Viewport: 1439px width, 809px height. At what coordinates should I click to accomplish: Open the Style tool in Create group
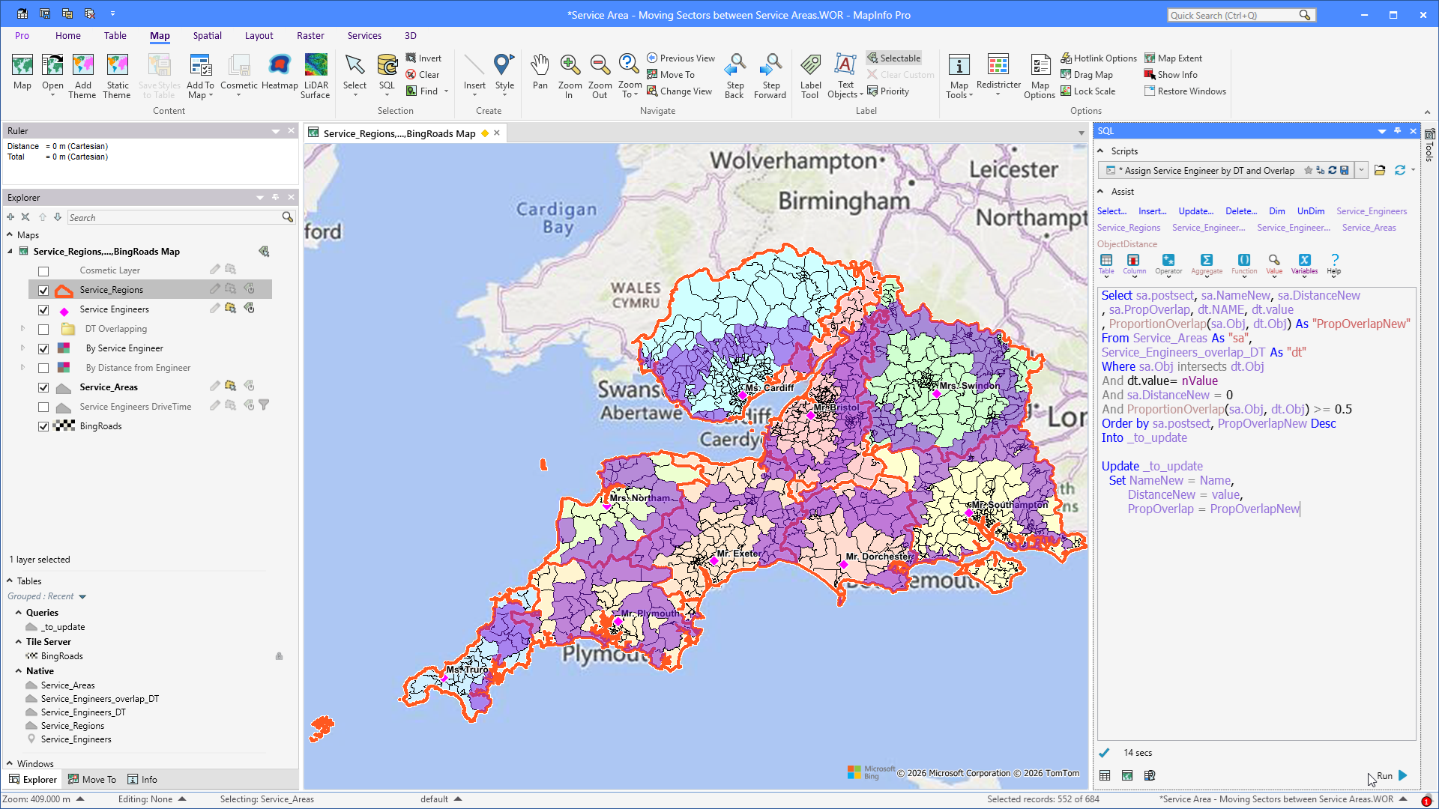click(504, 73)
